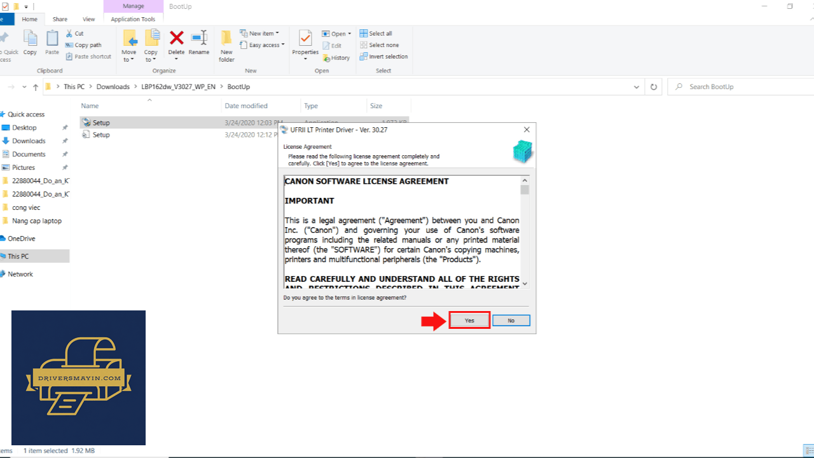
Task: Open the cong viec folder
Action: [27, 208]
